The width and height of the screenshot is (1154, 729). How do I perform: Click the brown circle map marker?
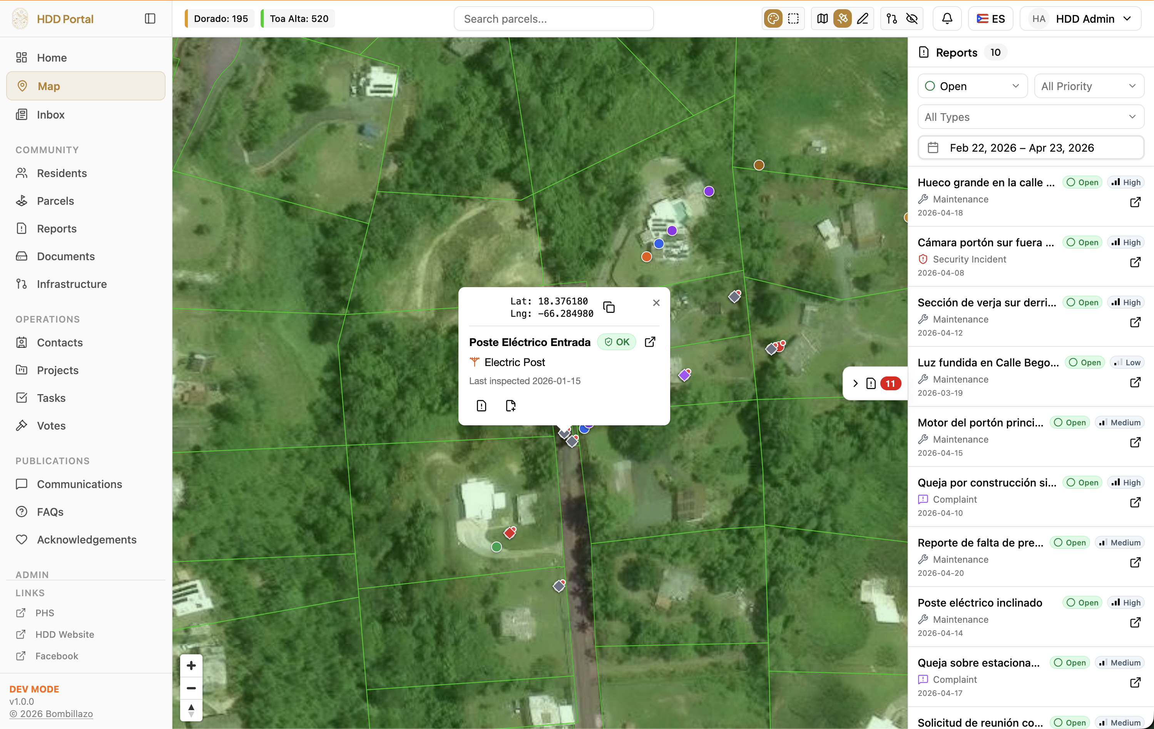[x=759, y=166]
